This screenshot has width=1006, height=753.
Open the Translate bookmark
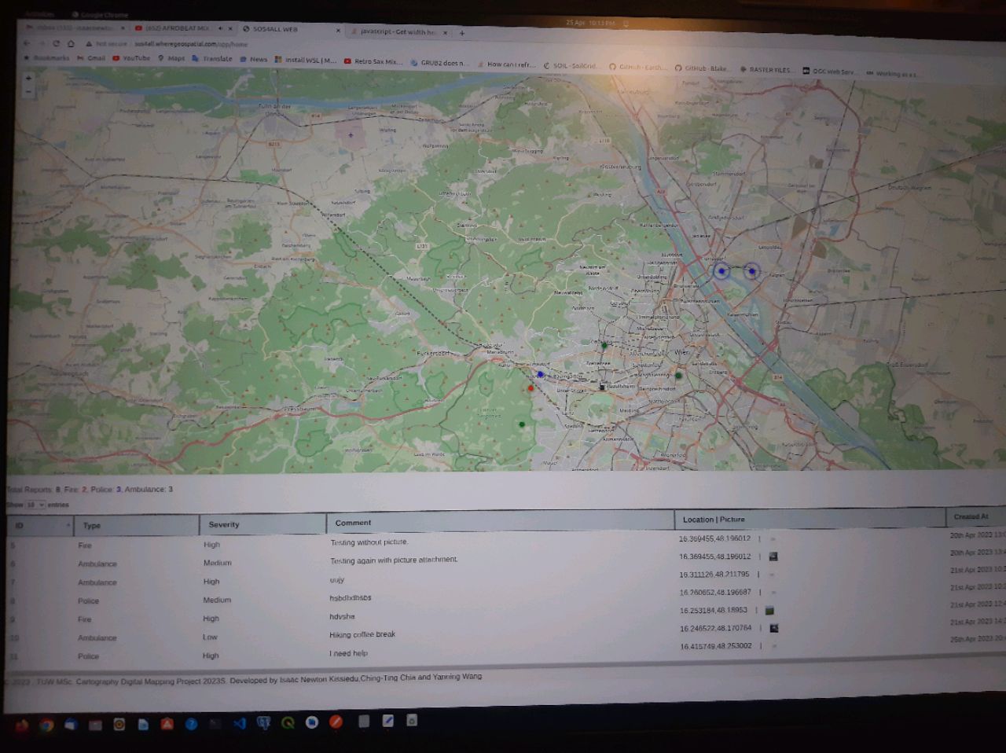(212, 59)
